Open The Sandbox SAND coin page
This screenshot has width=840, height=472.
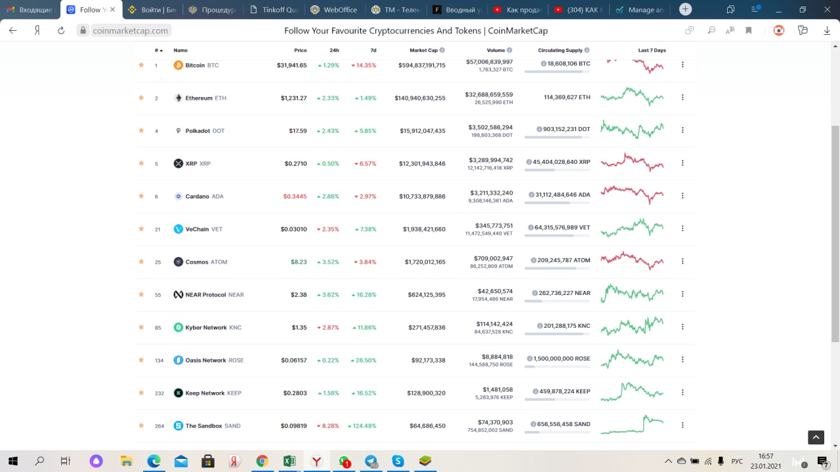click(213, 425)
